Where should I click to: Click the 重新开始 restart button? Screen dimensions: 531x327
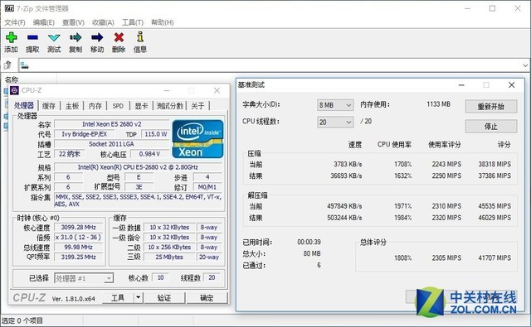(x=491, y=107)
